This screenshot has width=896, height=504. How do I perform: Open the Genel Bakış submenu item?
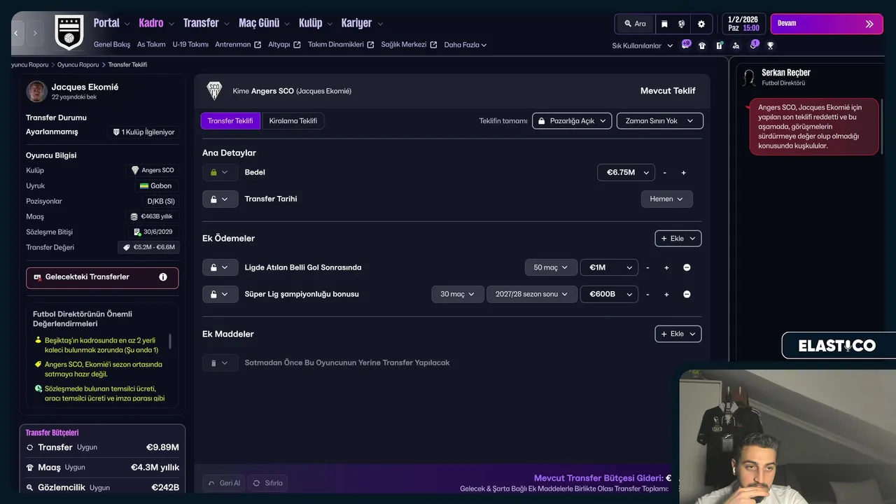coord(112,45)
